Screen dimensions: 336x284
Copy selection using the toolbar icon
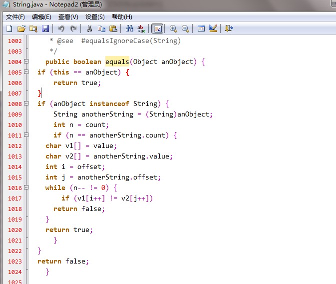pos(101,29)
